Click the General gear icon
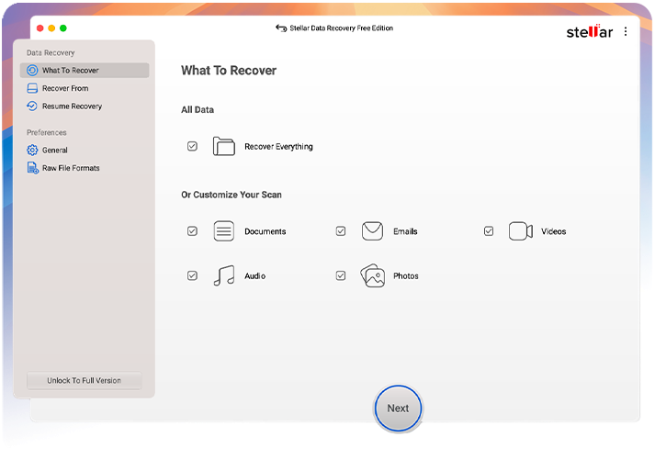655x459 pixels. tap(32, 150)
